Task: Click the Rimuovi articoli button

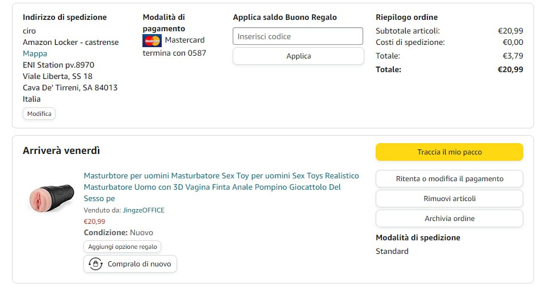Action: coord(449,199)
